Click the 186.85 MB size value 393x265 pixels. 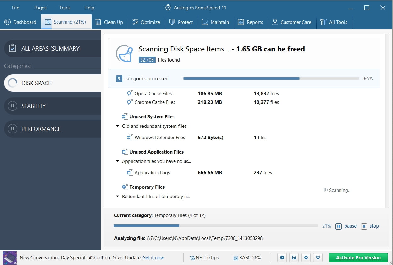point(210,93)
